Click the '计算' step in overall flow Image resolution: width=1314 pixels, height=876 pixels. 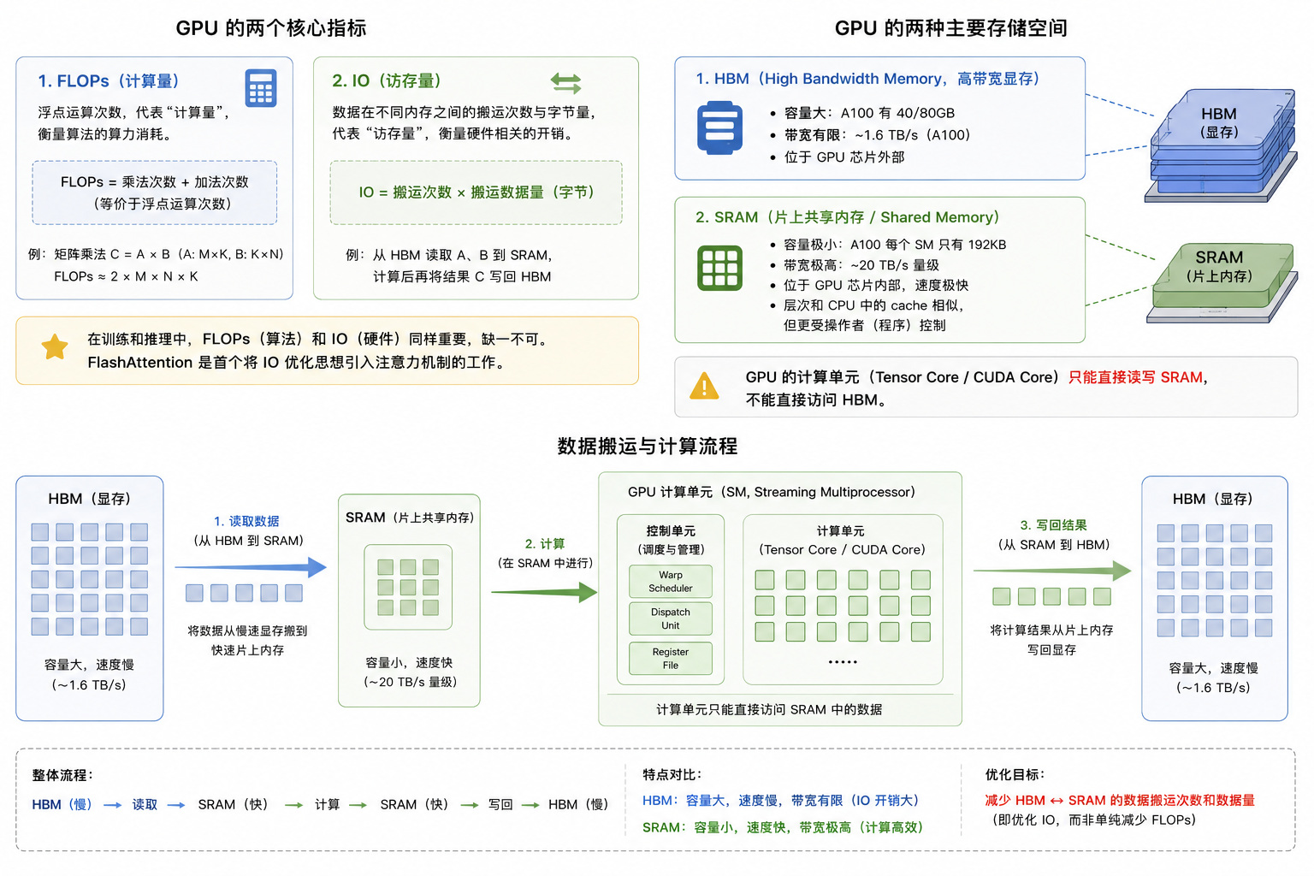[x=327, y=804]
